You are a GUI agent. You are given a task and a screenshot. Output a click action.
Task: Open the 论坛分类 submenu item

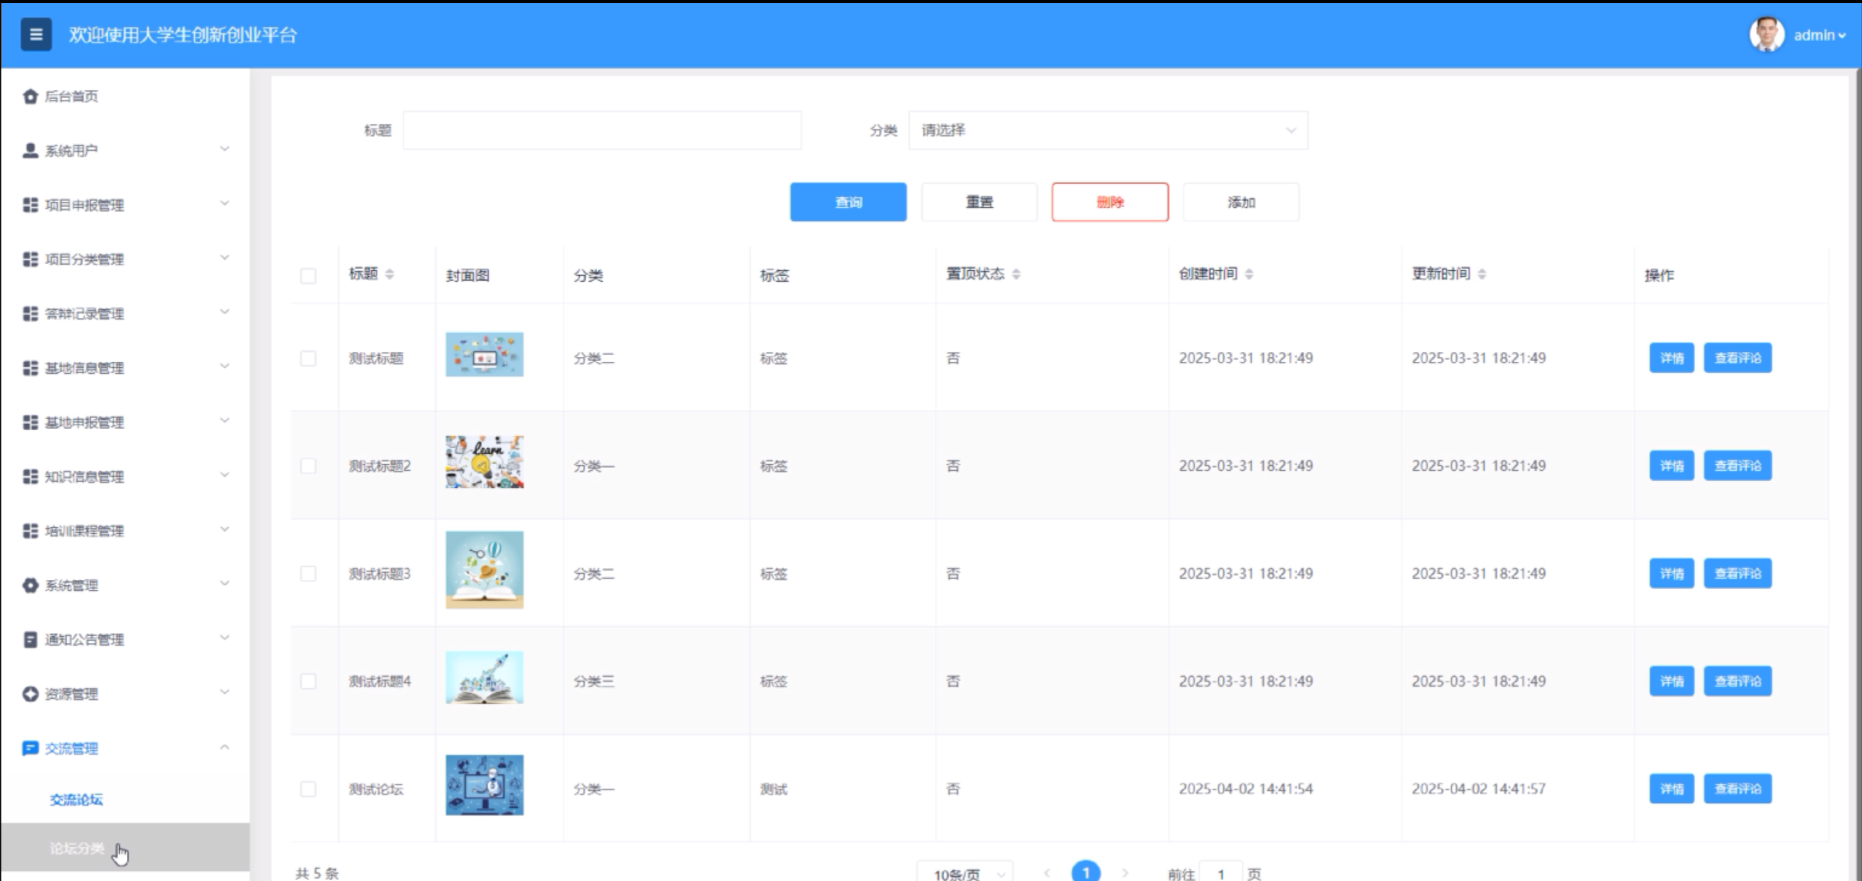click(76, 848)
